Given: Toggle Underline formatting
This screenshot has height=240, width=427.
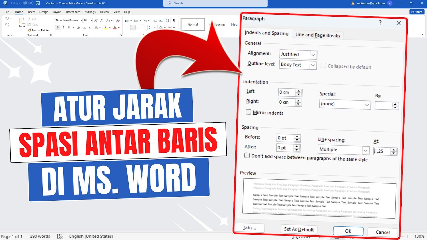Looking at the screenshot, I should [x=69, y=28].
